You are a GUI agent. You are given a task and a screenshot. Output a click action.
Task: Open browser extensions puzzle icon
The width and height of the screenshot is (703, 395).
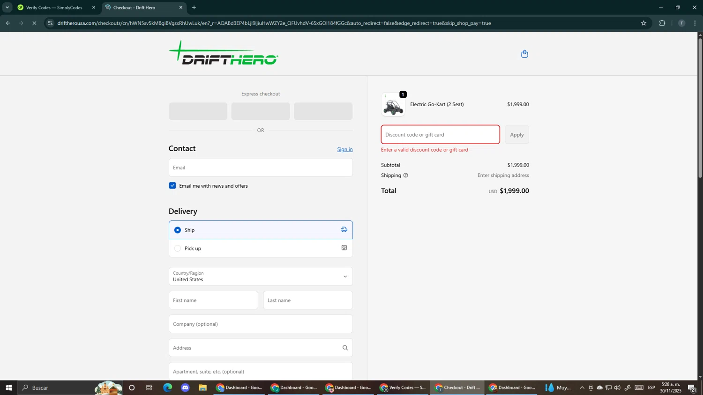[662, 23]
